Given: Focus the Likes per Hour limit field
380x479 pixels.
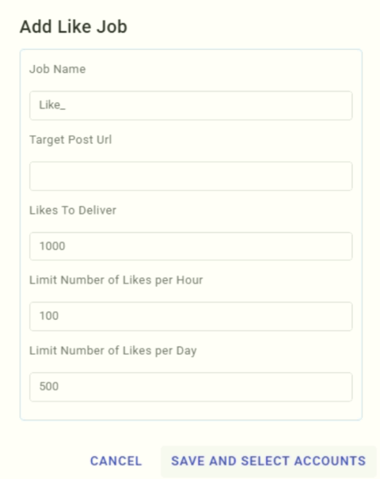Looking at the screenshot, I should pyautogui.click(x=191, y=316).
